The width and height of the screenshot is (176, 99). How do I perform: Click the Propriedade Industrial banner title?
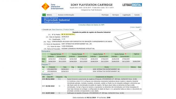pyautogui.click(x=57, y=20)
